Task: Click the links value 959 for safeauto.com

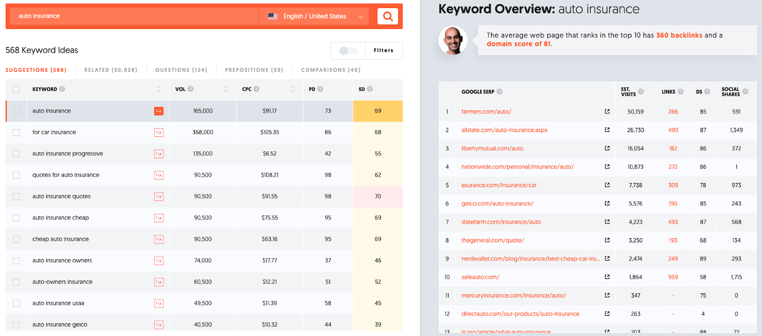Action: tap(673, 277)
